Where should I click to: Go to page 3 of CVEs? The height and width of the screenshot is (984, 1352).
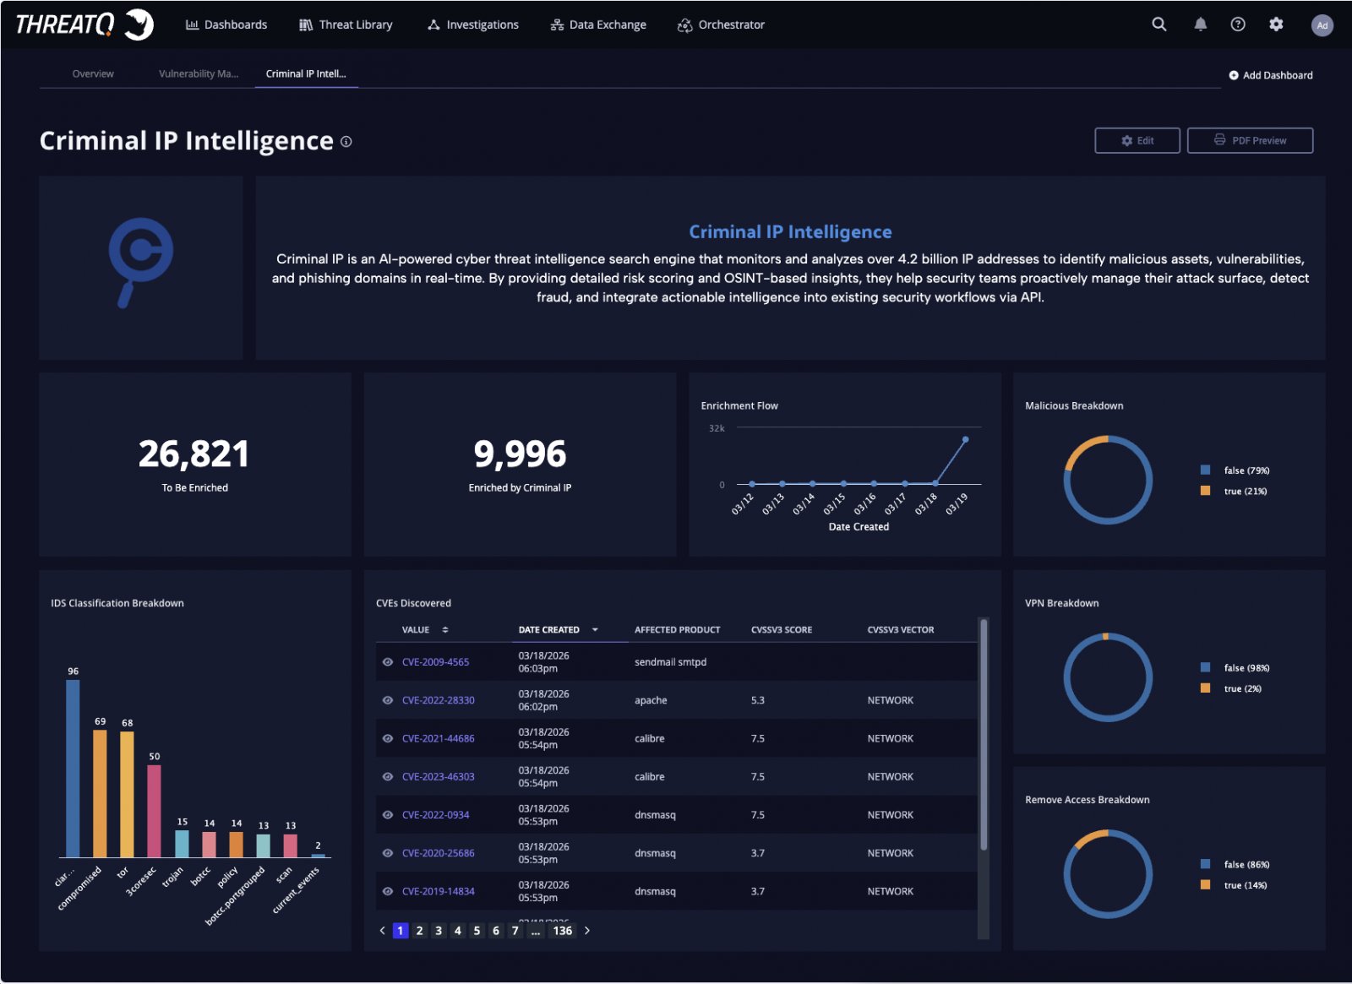point(439,931)
